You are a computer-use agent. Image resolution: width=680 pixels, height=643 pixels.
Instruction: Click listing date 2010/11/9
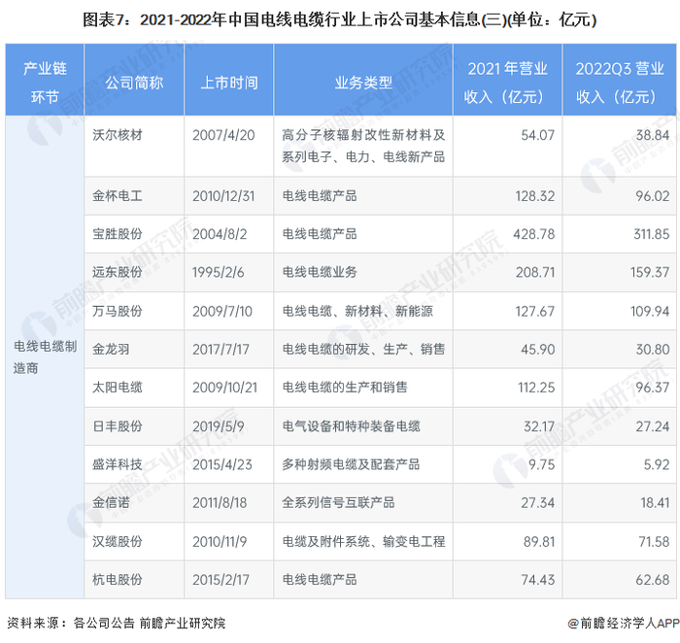pyautogui.click(x=220, y=542)
